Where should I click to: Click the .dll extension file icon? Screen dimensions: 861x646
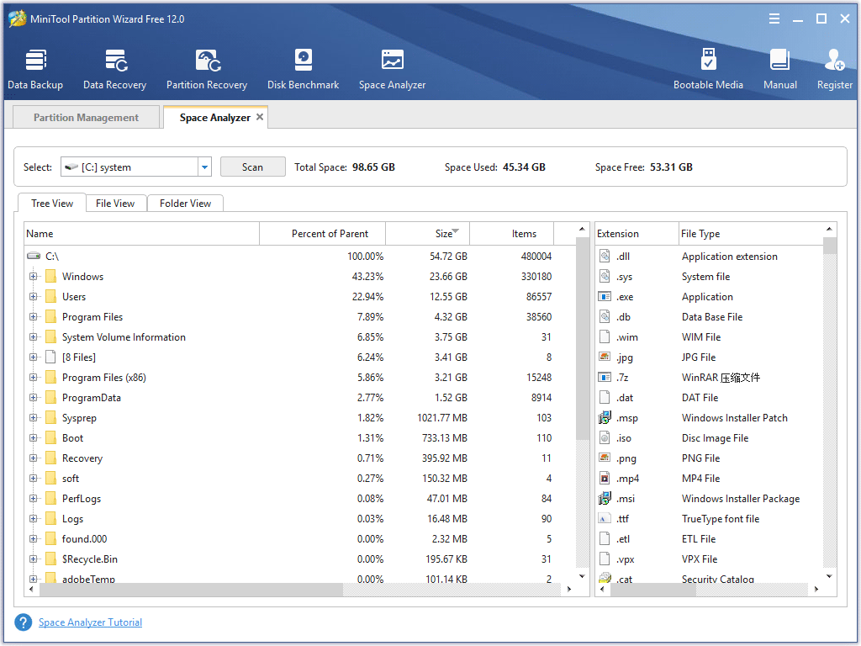pyautogui.click(x=605, y=256)
